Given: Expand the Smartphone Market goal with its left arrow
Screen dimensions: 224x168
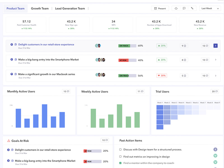Looking at the screenshot, I should coord(11,59).
